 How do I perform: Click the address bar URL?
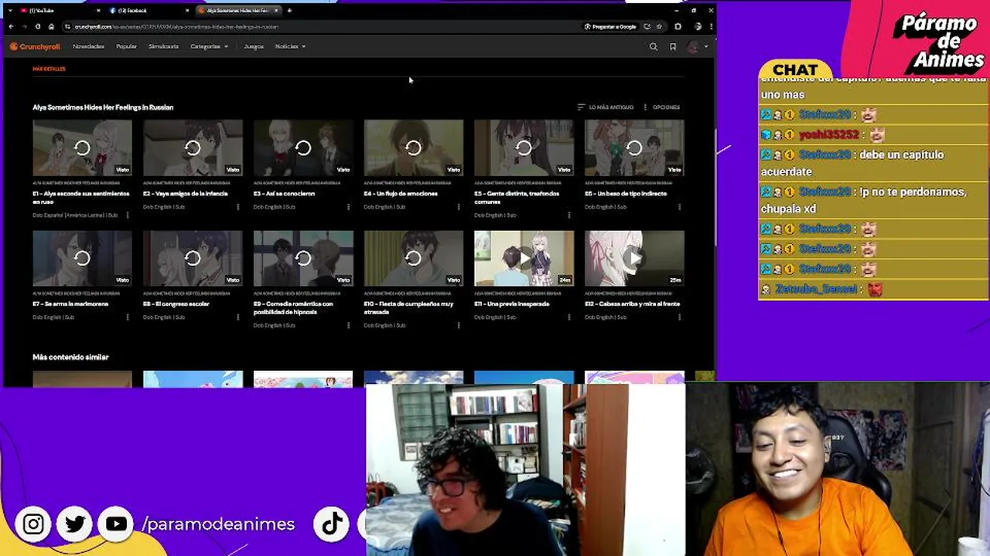176,26
